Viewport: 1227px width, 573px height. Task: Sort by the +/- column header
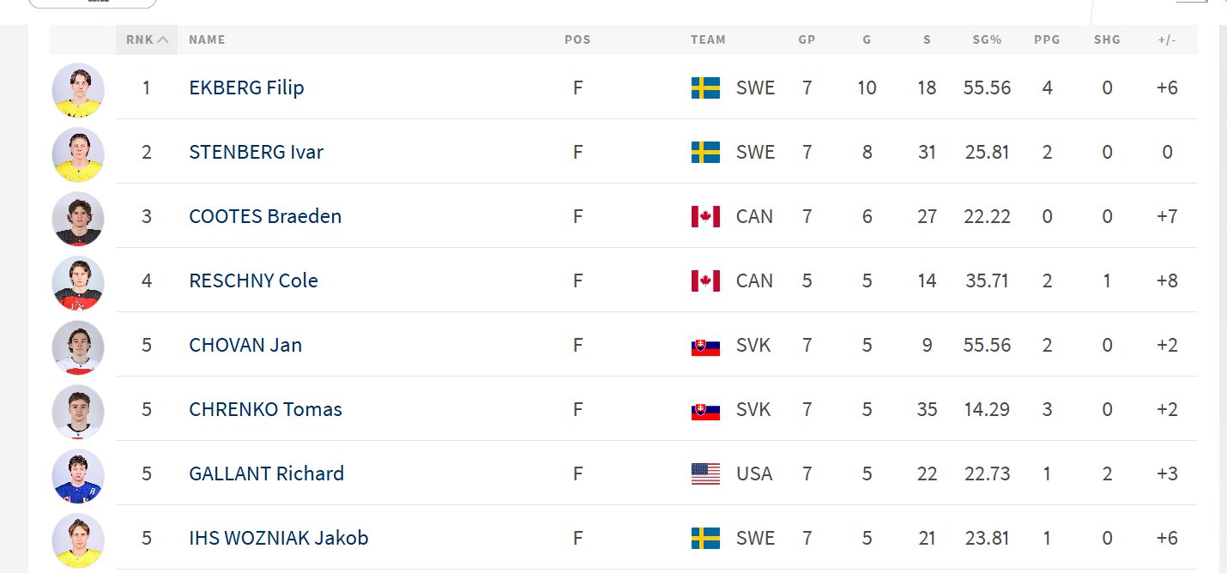tap(1166, 39)
